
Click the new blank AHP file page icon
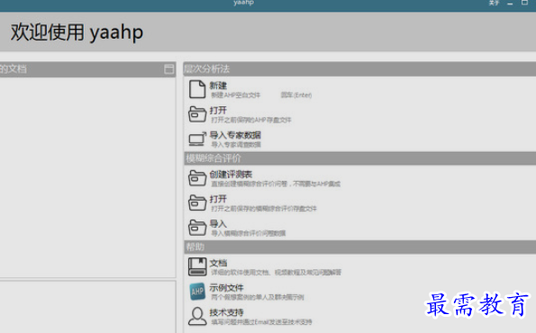tap(197, 89)
